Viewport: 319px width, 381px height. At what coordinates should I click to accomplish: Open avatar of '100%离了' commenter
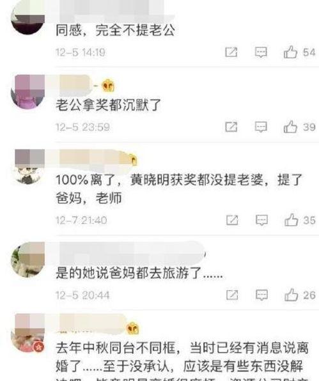[28, 167]
